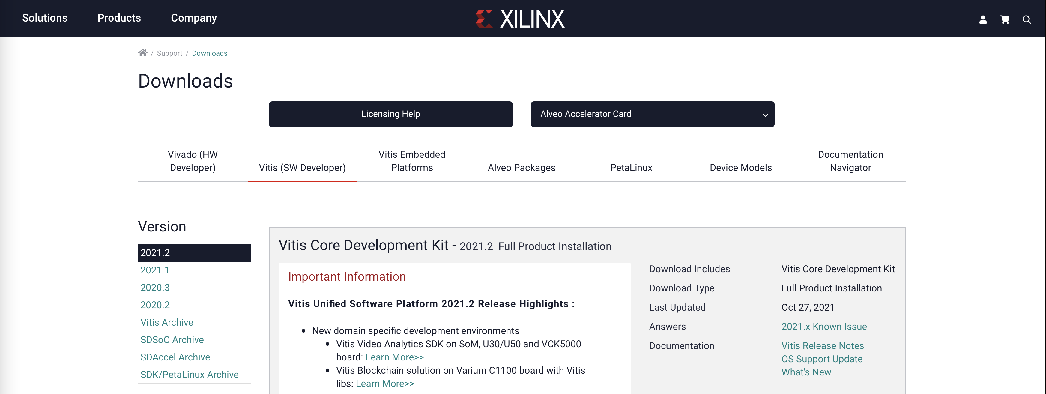This screenshot has height=394, width=1046.
Task: Open the Solutions menu
Action: pos(45,18)
